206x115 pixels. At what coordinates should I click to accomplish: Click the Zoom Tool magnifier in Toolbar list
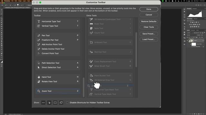point(39,91)
